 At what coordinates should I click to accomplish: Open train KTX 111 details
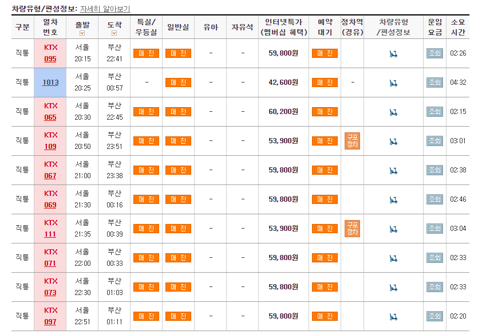(x=50, y=234)
